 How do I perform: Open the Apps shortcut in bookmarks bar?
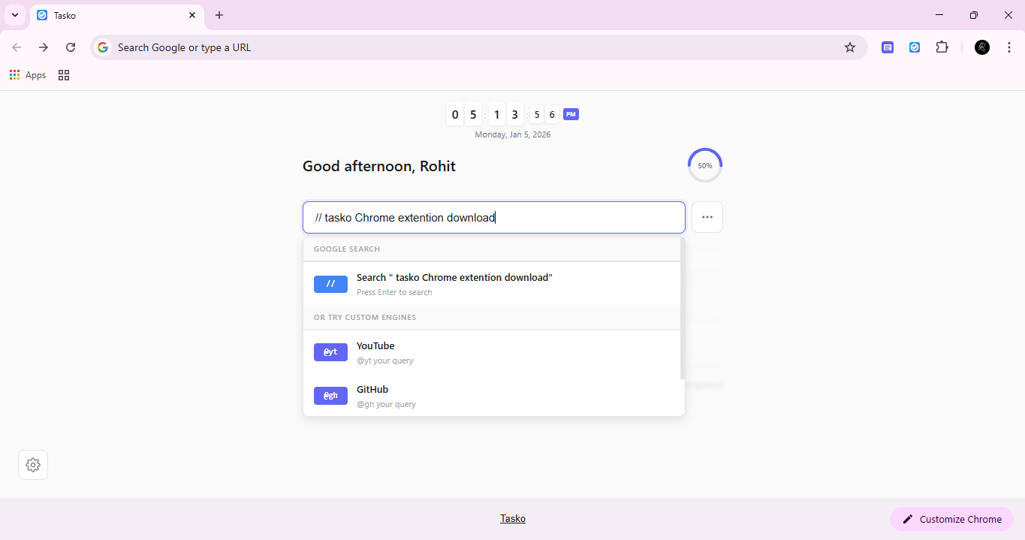pyautogui.click(x=28, y=75)
